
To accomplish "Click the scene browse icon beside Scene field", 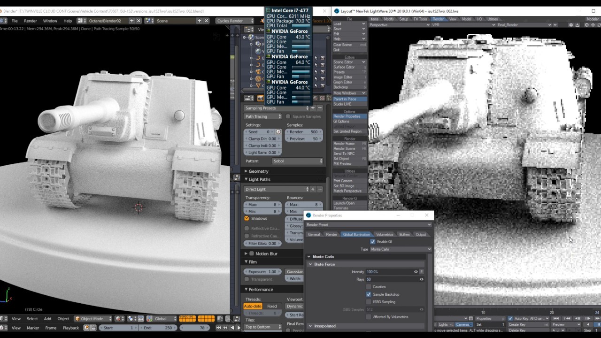I will [150, 21].
